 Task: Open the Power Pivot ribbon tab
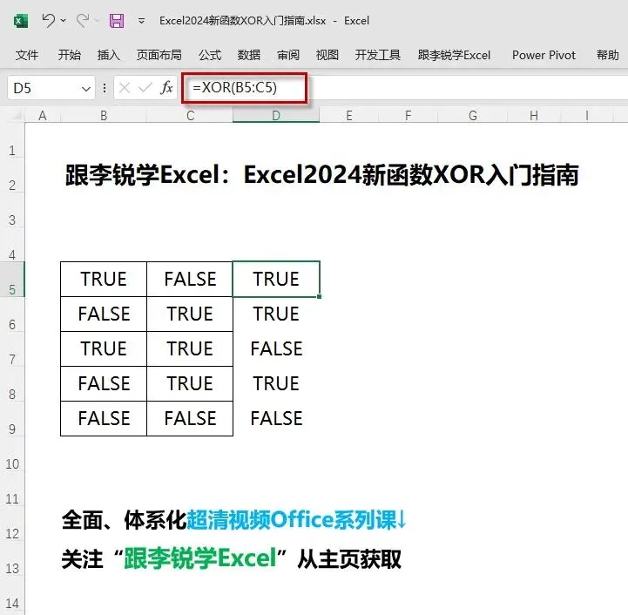pyautogui.click(x=544, y=55)
